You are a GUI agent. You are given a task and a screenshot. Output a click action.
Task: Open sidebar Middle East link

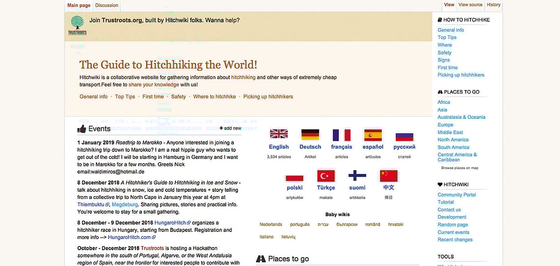tap(450, 132)
